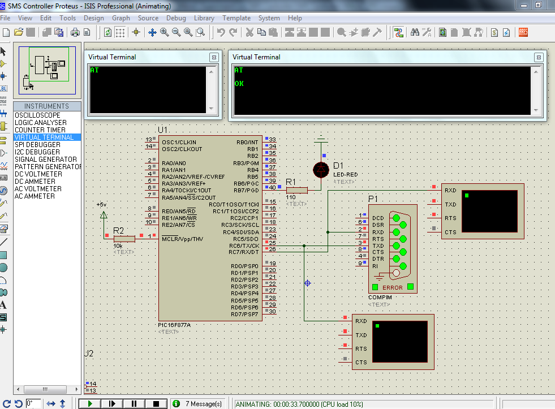The image size is (555, 409).
Task: Open the 7 Message(s) log
Action: (x=198, y=404)
